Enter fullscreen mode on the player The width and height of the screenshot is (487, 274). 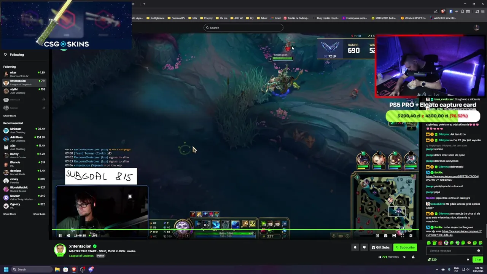[402, 236]
